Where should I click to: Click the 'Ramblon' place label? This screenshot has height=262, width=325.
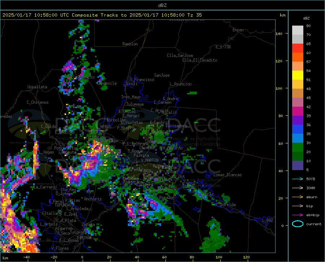tap(130, 44)
